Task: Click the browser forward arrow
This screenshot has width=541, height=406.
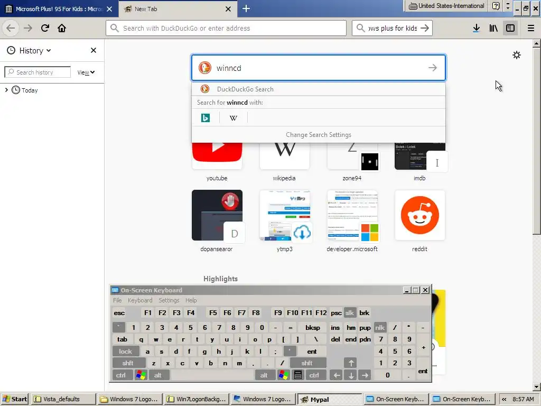Action: [x=28, y=28]
